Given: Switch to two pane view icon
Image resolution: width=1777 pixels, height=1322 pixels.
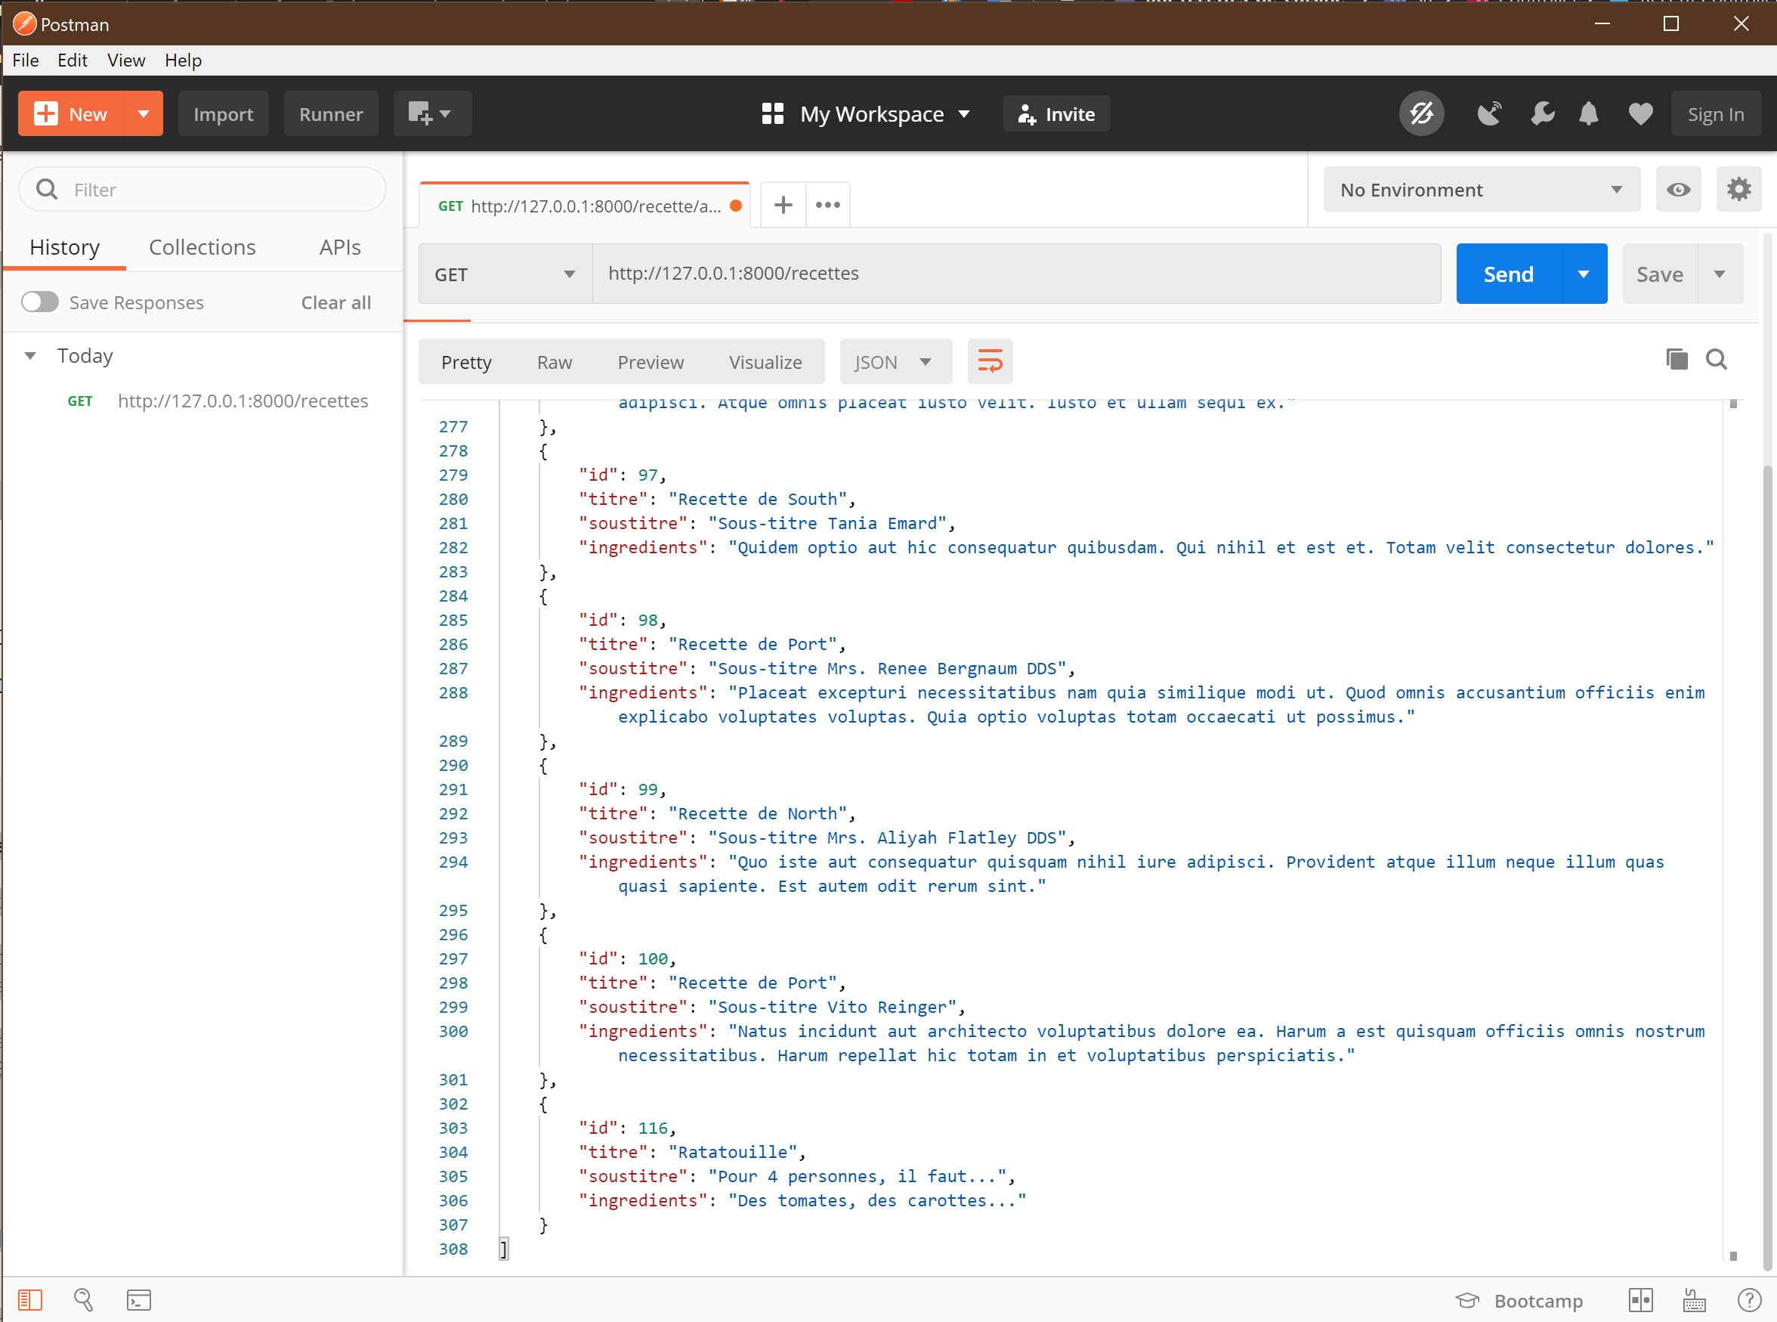Looking at the screenshot, I should pos(1640,1299).
